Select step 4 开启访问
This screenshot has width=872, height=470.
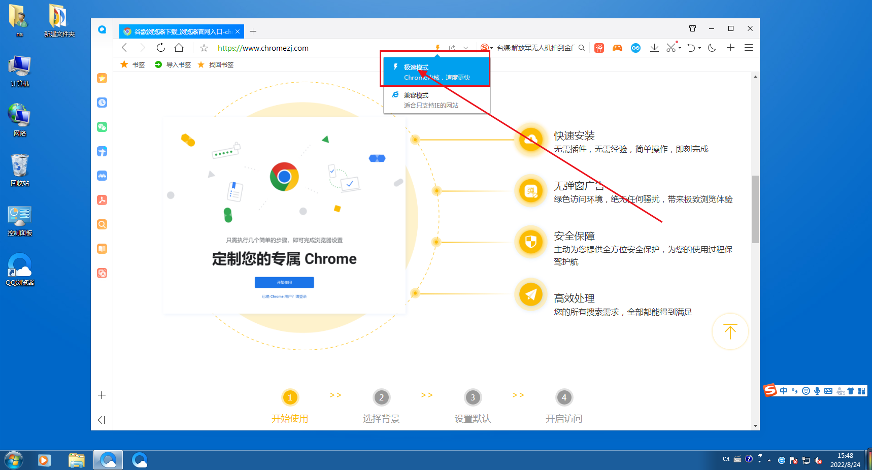coord(564,406)
